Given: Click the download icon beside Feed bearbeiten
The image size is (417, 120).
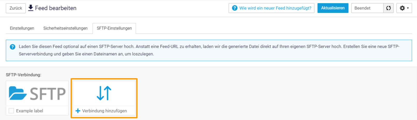Looking at the screenshot, I should [x=31, y=8].
